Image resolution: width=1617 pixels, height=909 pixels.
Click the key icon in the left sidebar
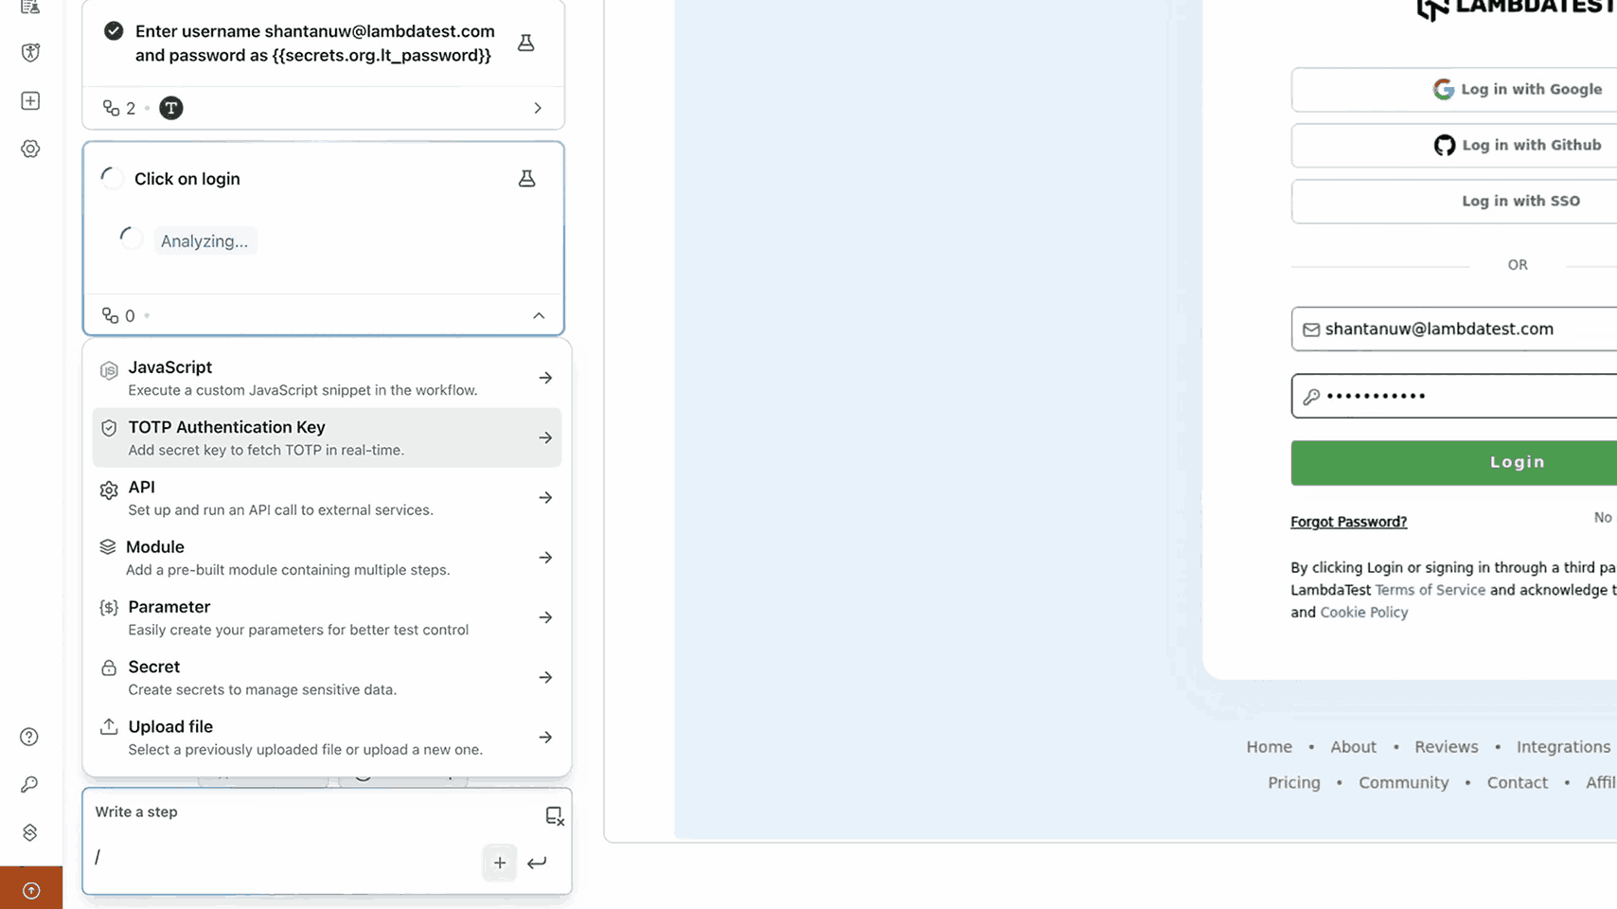click(29, 784)
